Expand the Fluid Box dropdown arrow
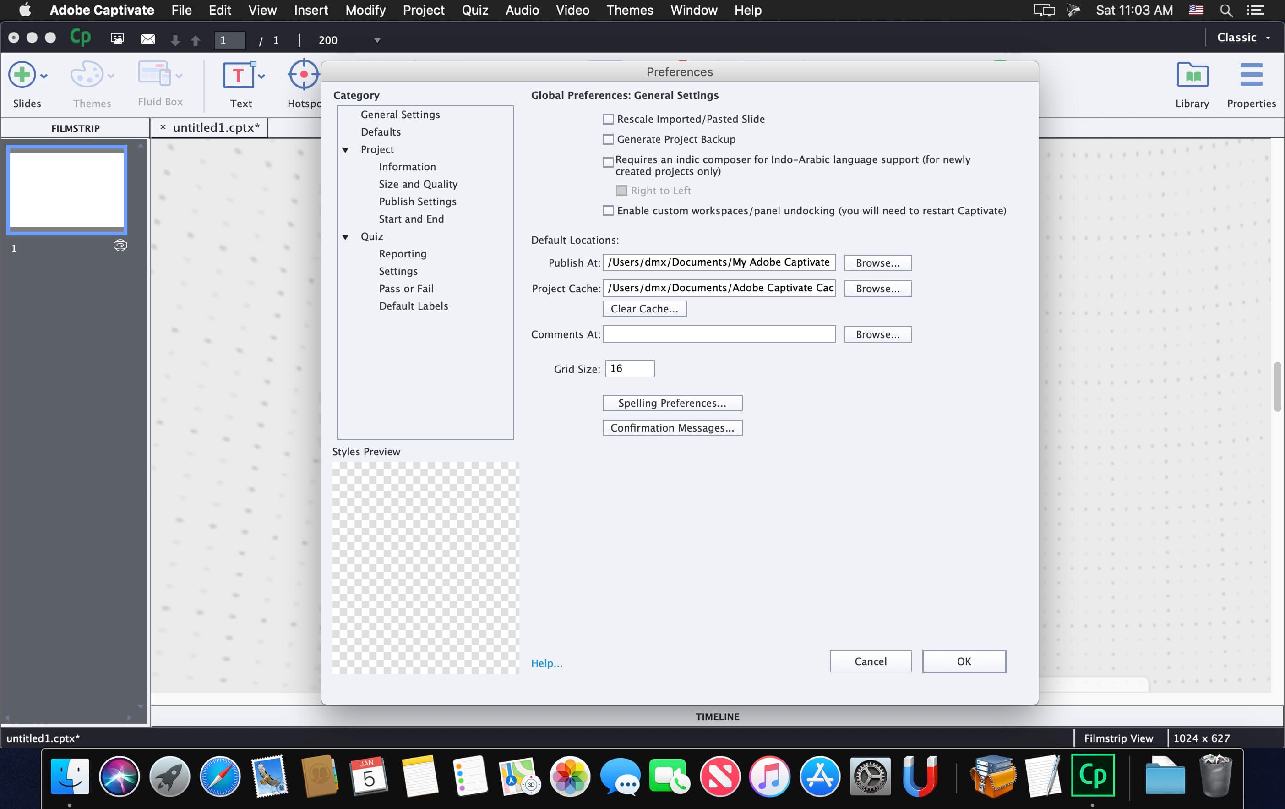1285x809 pixels. tap(180, 77)
